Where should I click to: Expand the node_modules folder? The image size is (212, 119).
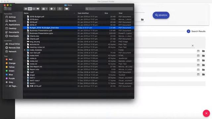[25, 50]
